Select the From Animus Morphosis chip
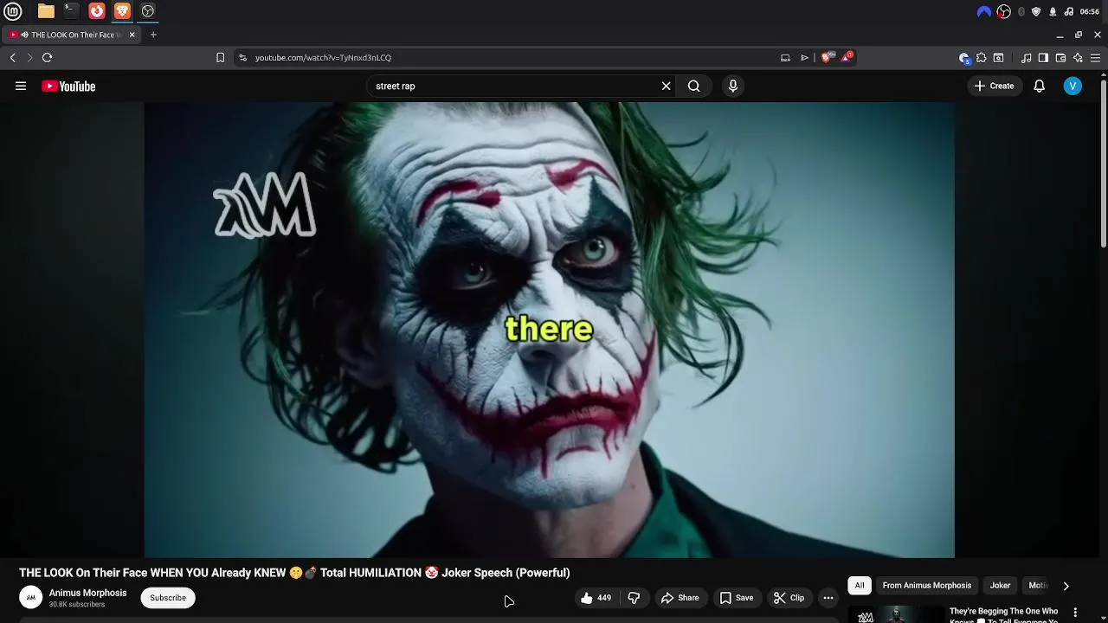Viewport: 1108px width, 623px height. (x=927, y=586)
